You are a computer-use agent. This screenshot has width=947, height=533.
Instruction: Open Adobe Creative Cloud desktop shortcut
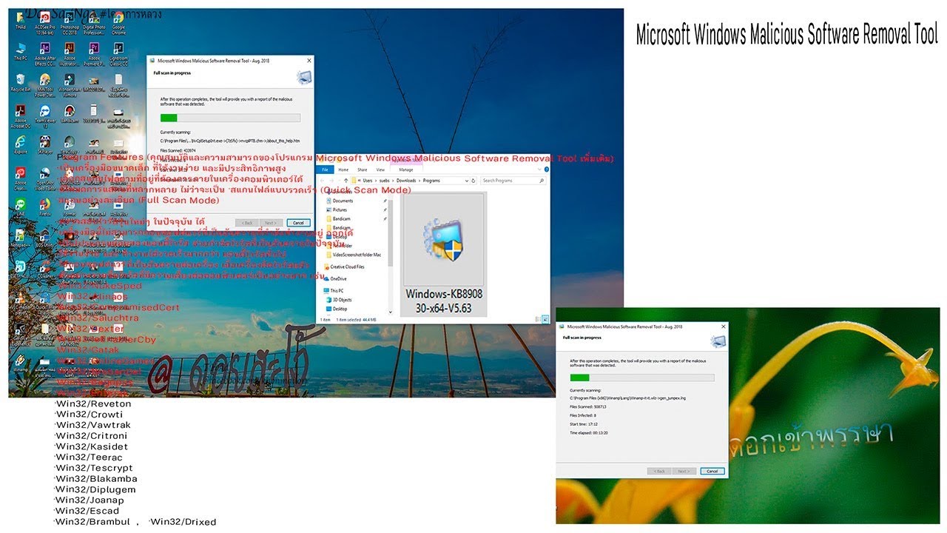pos(20,177)
